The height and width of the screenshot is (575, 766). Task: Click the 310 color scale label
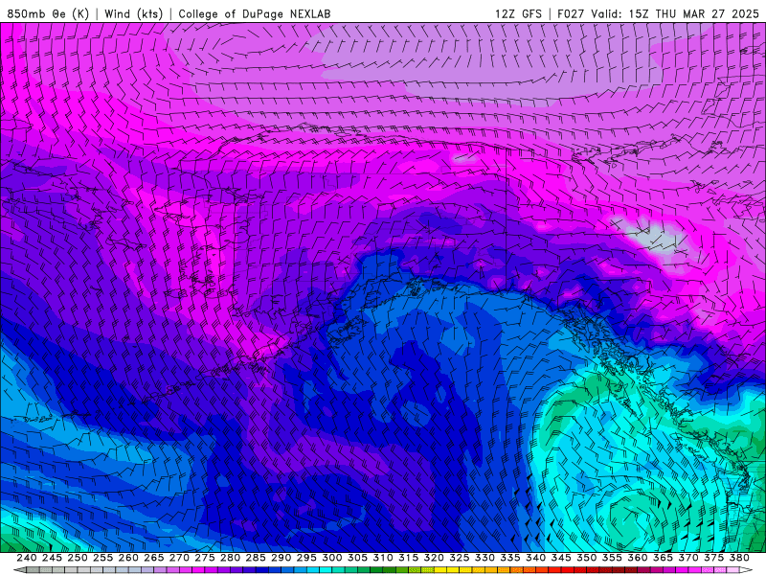(383, 558)
